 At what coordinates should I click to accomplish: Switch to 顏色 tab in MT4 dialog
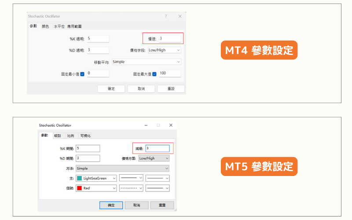point(45,26)
